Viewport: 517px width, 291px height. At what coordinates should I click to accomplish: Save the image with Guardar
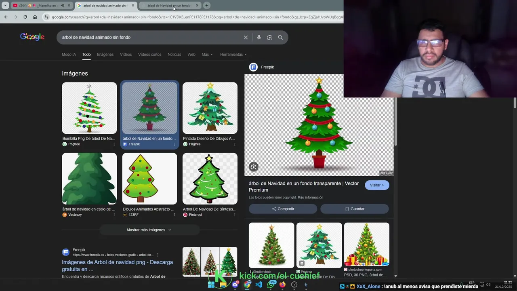(355, 209)
